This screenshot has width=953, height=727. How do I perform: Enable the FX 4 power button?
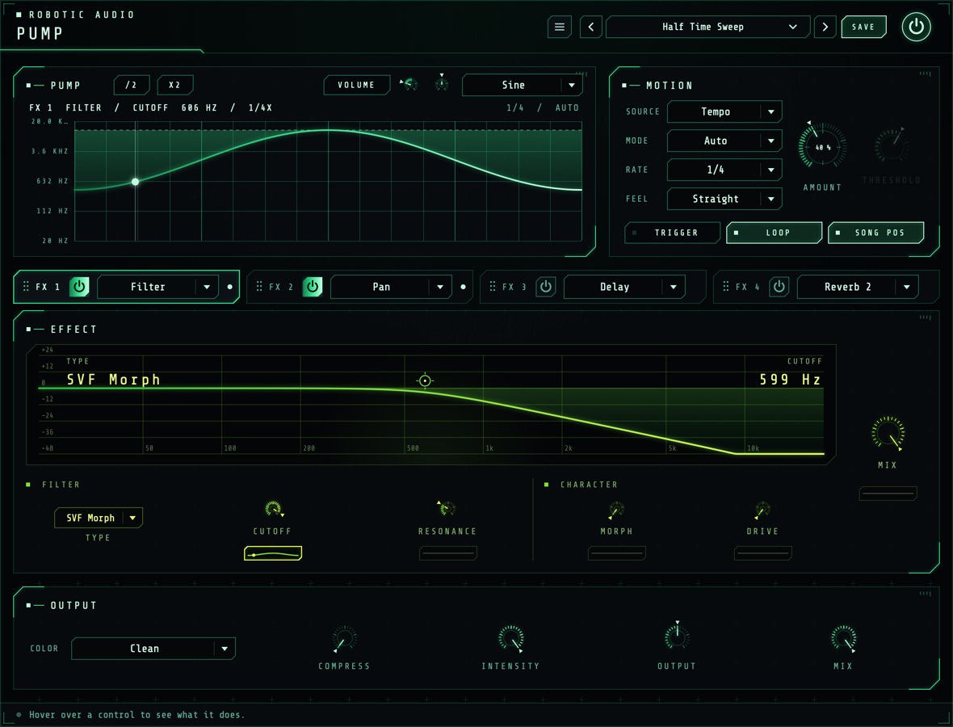(779, 286)
